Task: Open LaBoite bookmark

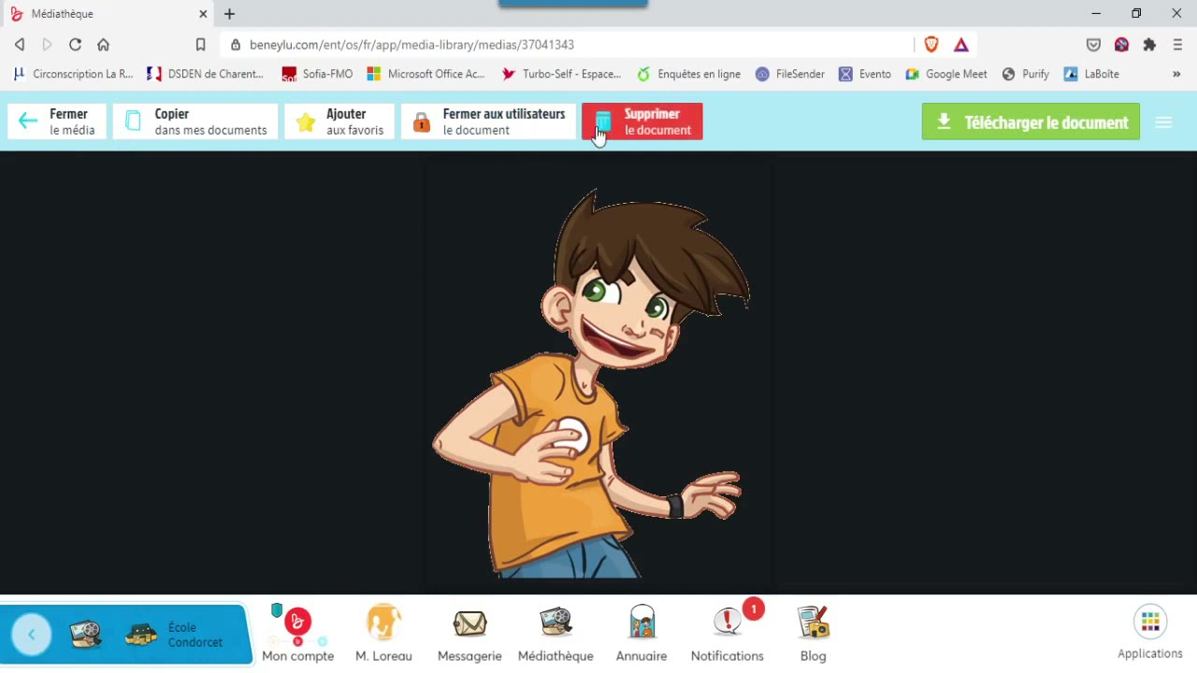Action: (x=1090, y=74)
